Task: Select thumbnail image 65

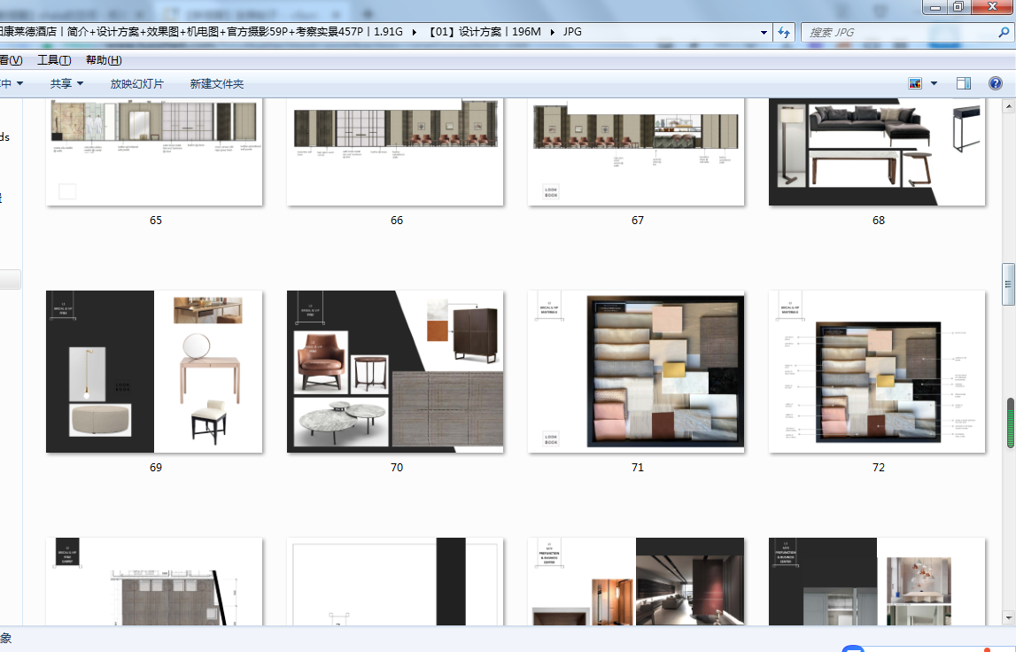Action: point(154,152)
